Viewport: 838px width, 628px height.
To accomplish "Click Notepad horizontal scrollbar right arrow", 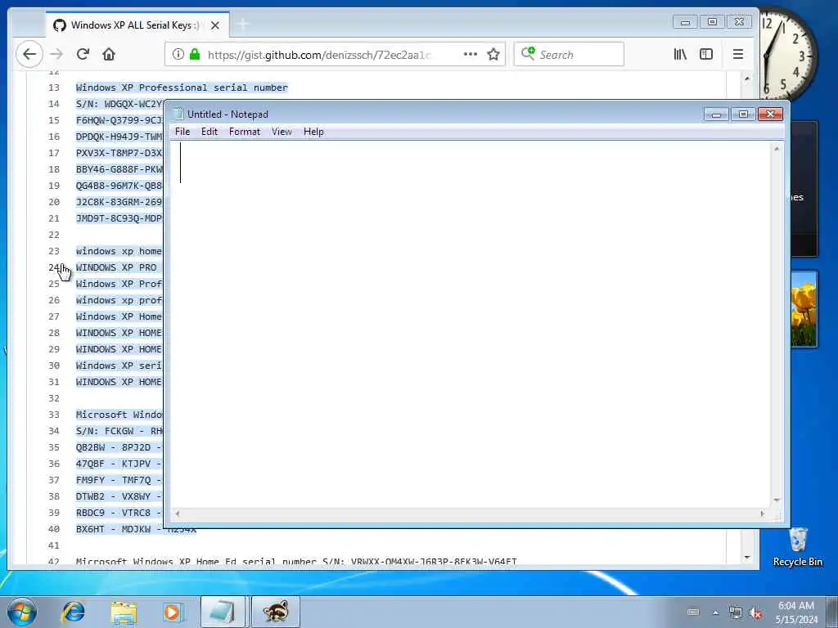I will [763, 514].
